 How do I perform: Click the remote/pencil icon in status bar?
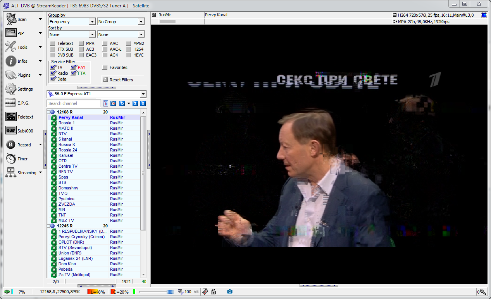point(205,292)
